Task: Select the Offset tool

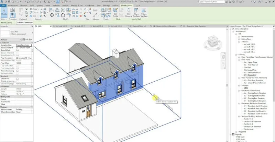Action: click(x=57, y=10)
